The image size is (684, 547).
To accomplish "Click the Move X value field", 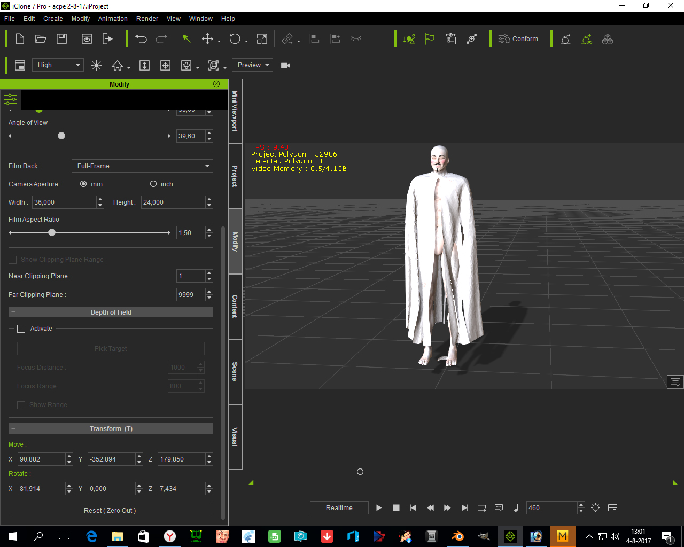I will [42, 459].
